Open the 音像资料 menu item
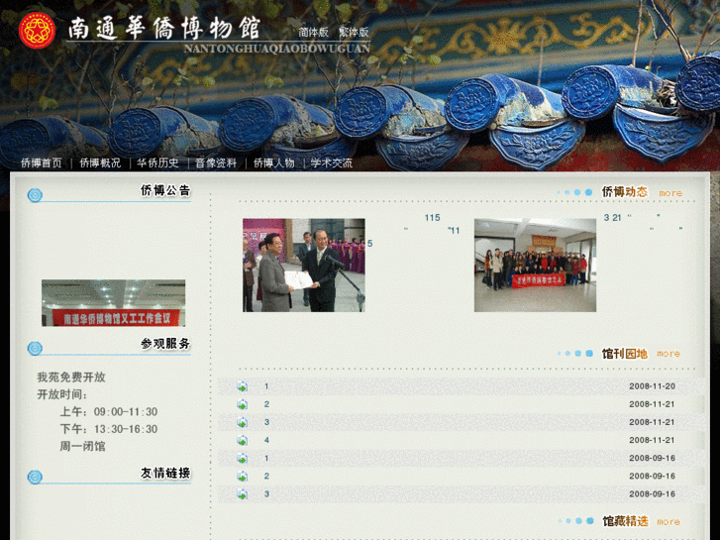Image resolution: width=720 pixels, height=540 pixels. [216, 162]
